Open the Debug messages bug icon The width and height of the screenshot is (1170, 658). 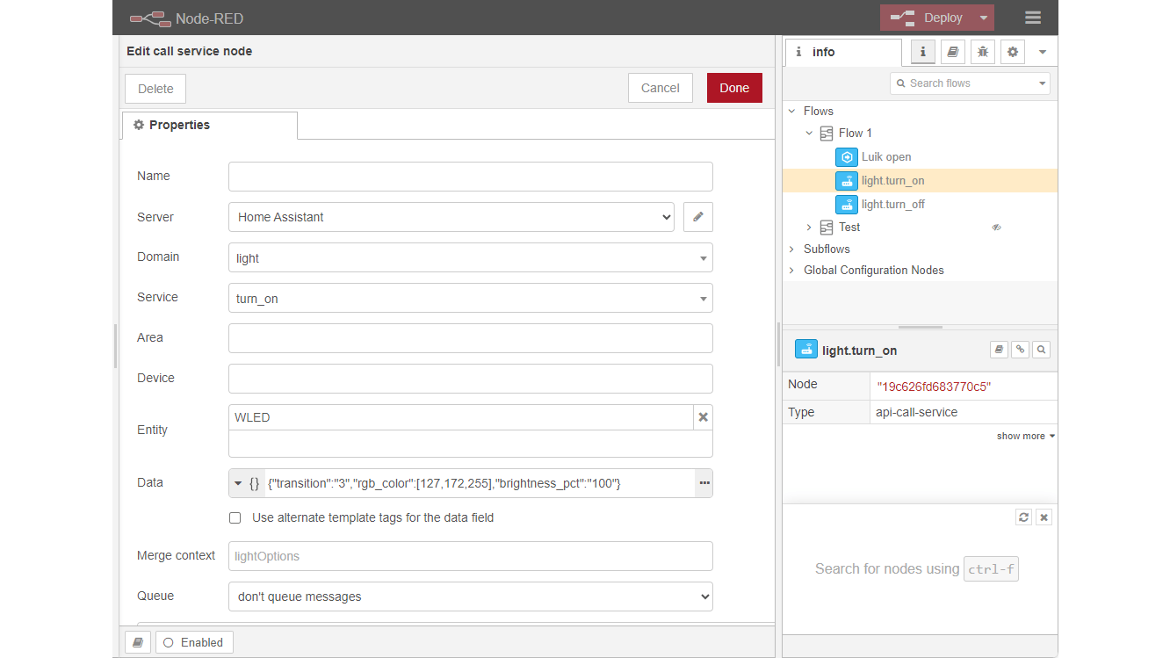(983, 52)
